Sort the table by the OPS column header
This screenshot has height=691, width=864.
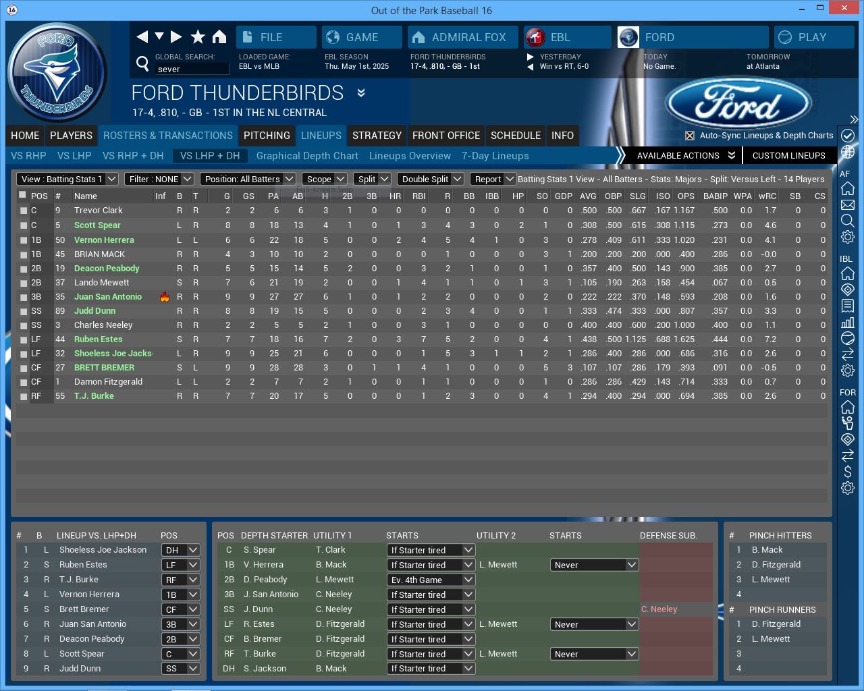coord(686,196)
